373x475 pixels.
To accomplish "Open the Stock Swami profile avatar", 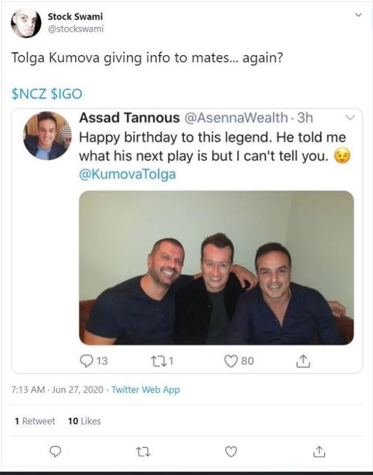I will click(26, 23).
